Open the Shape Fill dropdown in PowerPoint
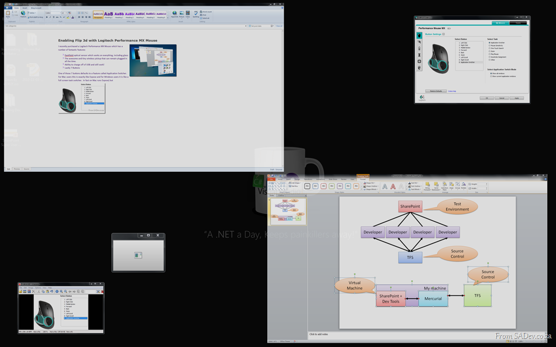This screenshot has height=347, width=556. 370,183
